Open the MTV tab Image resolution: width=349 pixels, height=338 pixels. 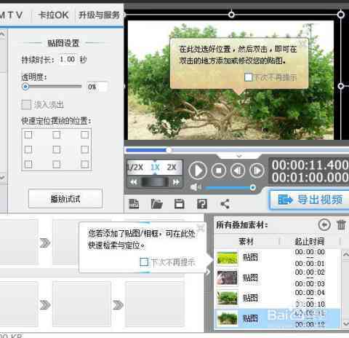[12, 15]
